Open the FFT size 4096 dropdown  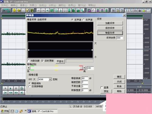pos(50,79)
